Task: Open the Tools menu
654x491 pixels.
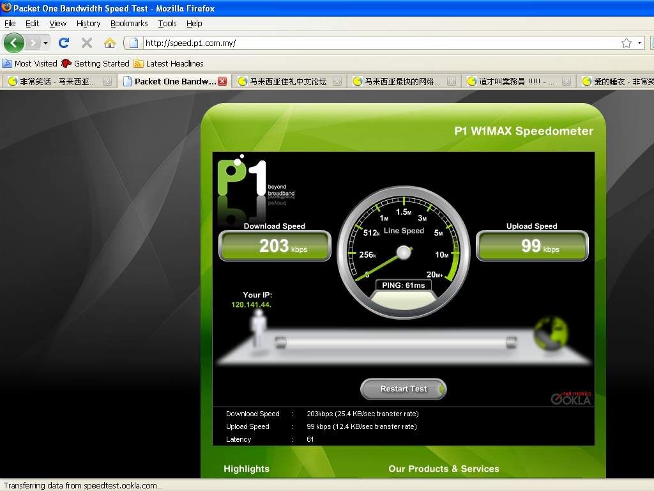Action: click(x=167, y=24)
